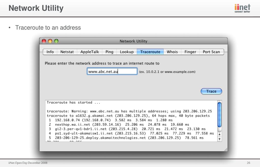This screenshot has width=260, height=167.
Task: Click the 'Network Utility' window title
Action: (133, 41)
